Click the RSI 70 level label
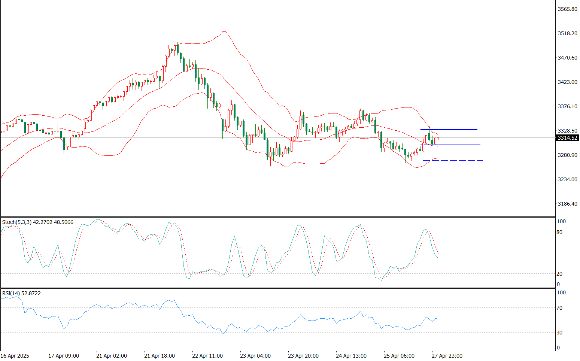Screen dimensions: 580x361 559,308
